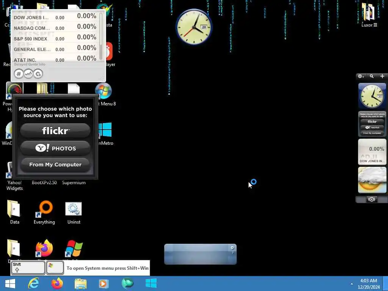The image size is (388, 291).
Task: Choose flickr as the photo source
Action: click(55, 130)
